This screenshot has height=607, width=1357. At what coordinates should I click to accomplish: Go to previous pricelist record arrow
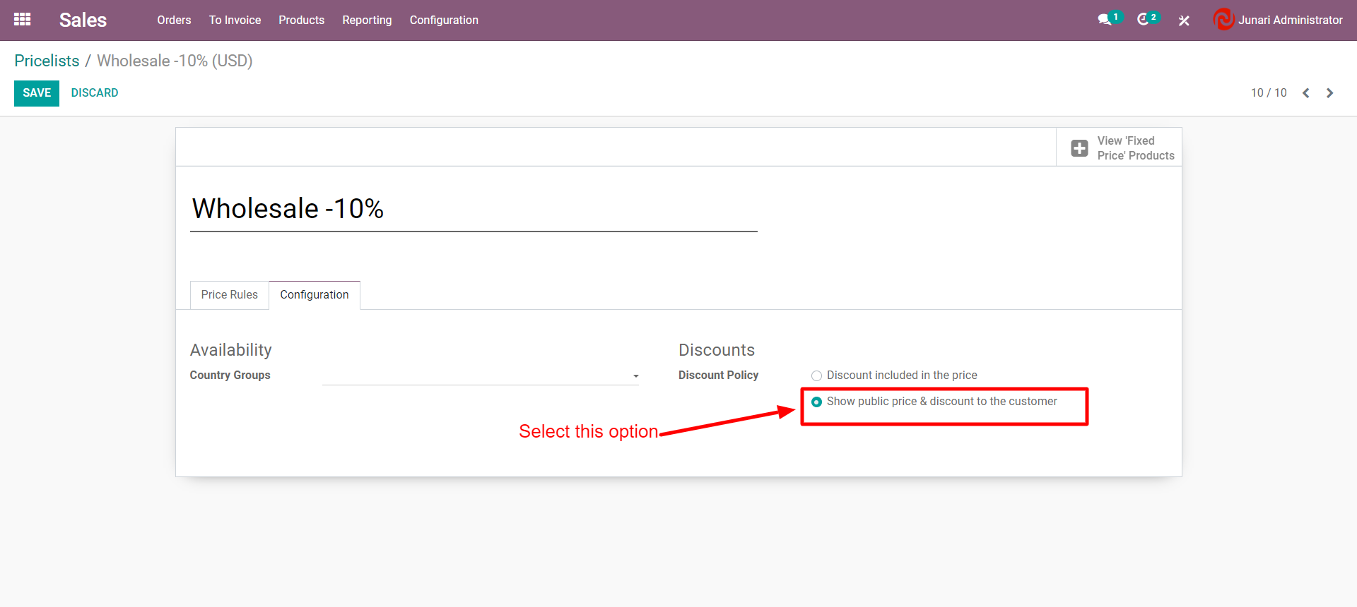(1306, 93)
